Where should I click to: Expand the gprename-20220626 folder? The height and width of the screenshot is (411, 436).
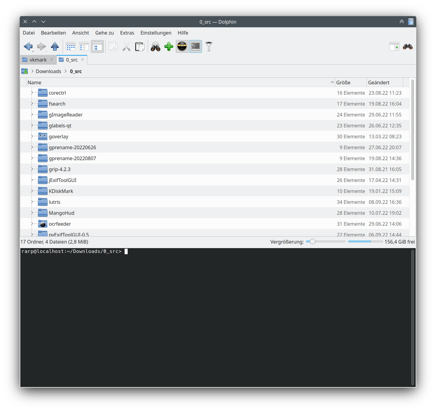click(x=32, y=147)
